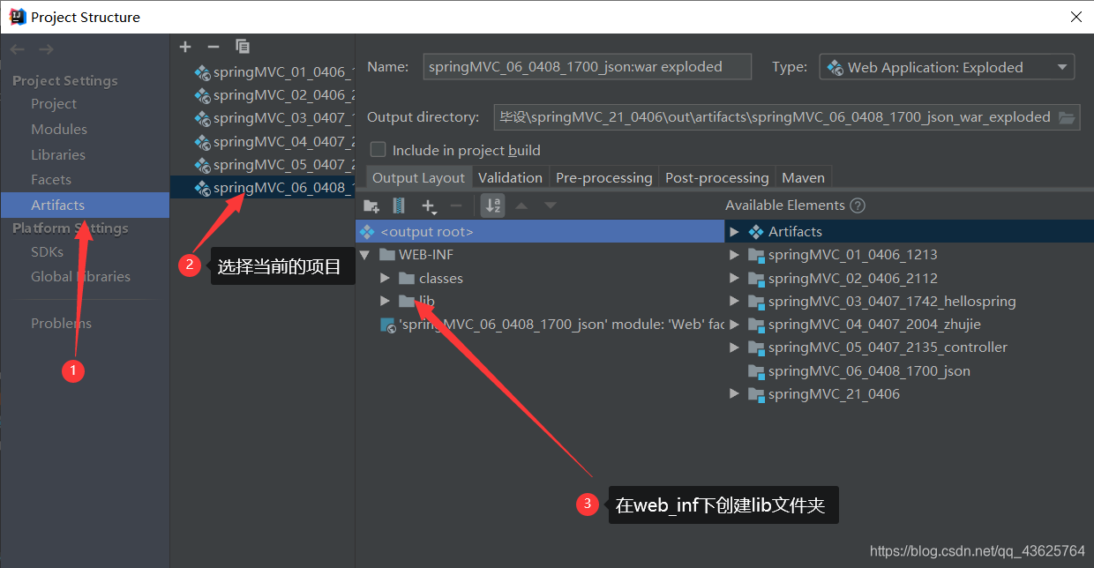Switch to Output Layout tab

tap(418, 177)
